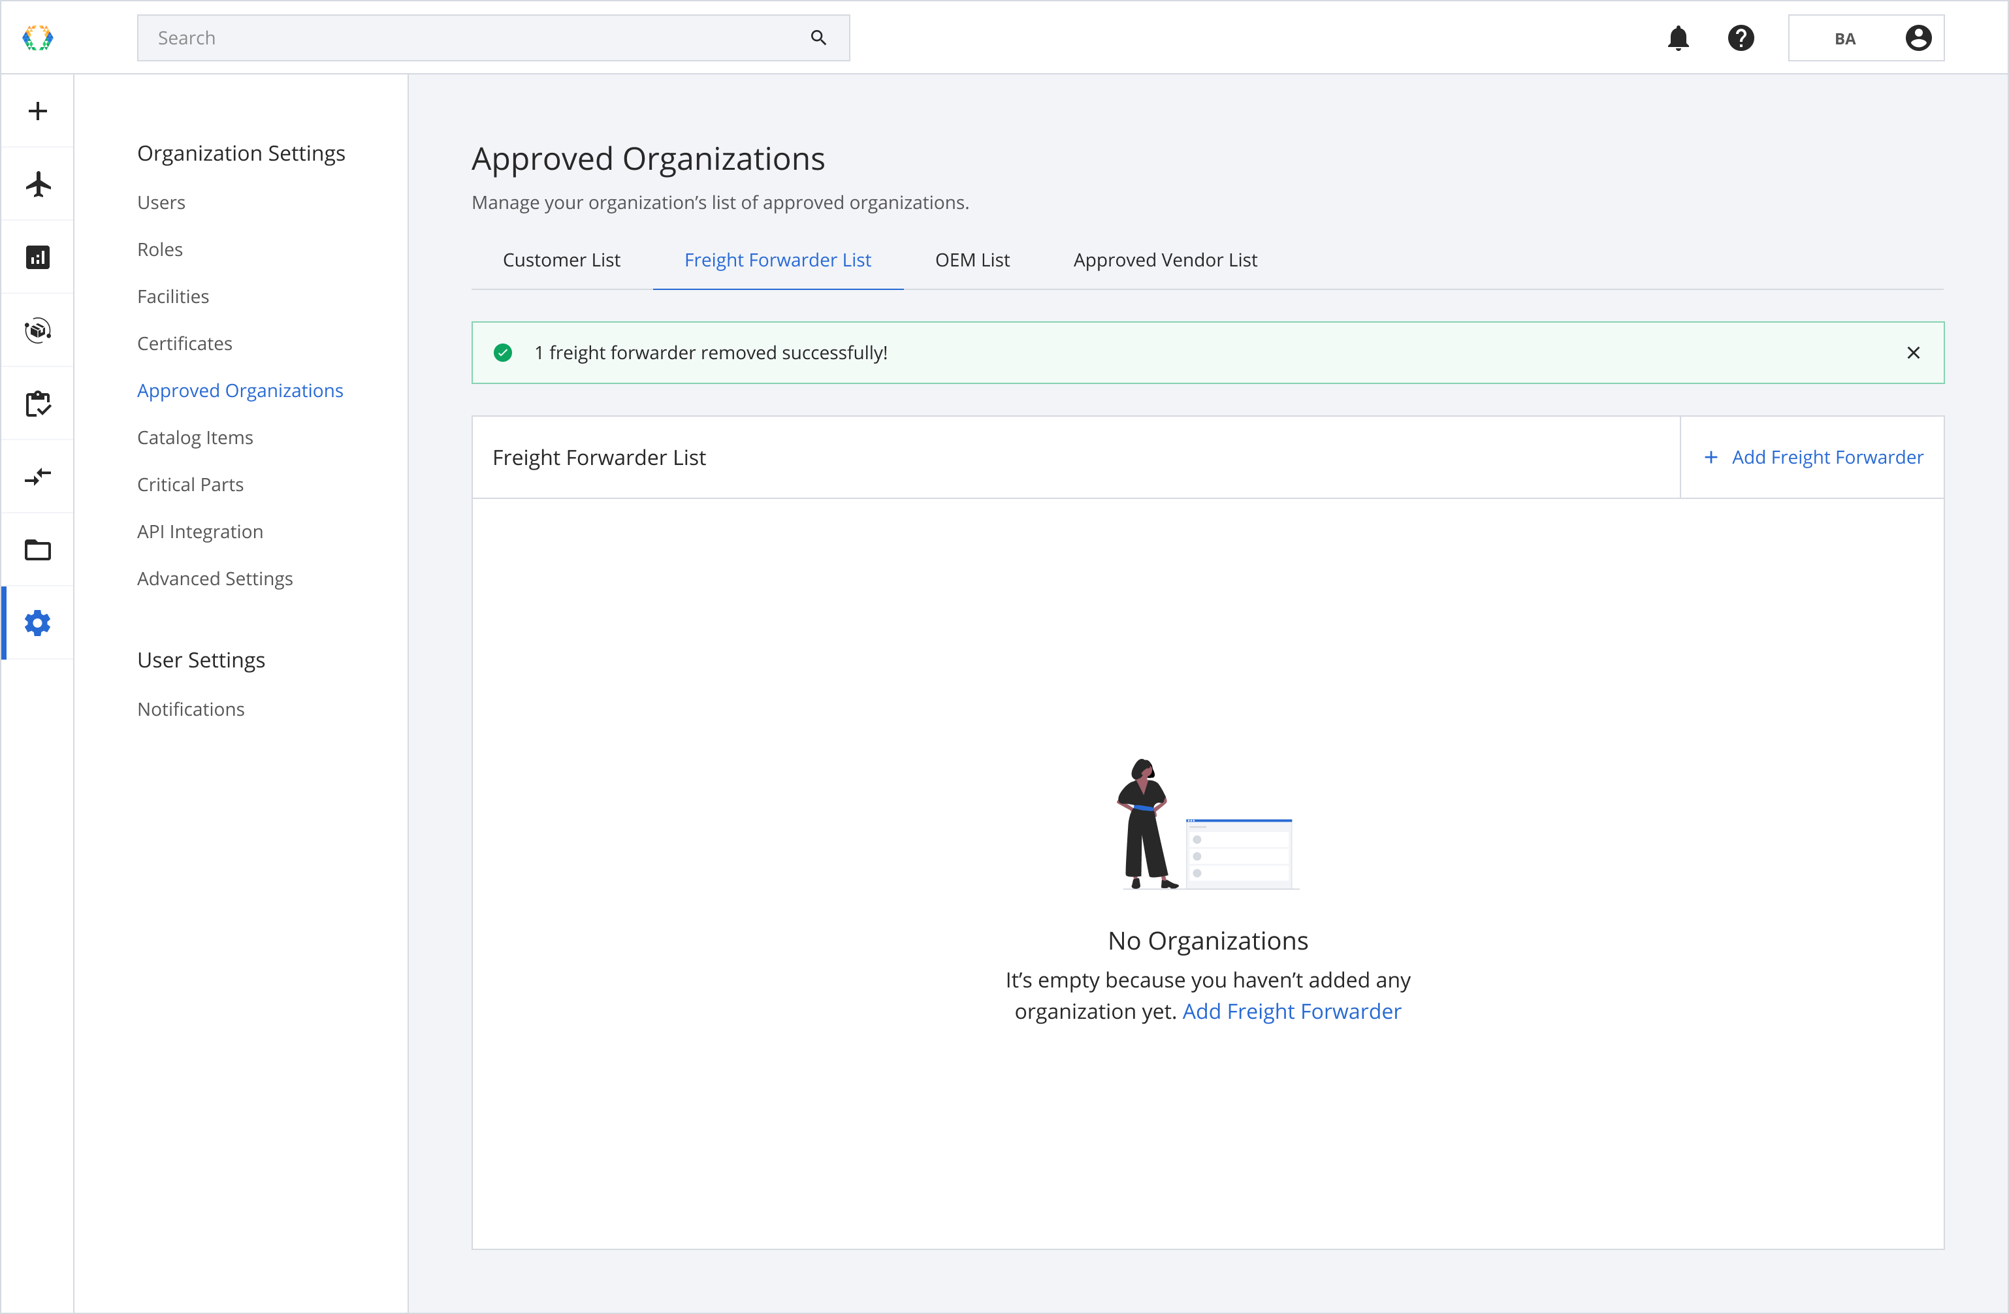The width and height of the screenshot is (2009, 1314).
Task: Open Catalog Items settings
Action: point(195,437)
